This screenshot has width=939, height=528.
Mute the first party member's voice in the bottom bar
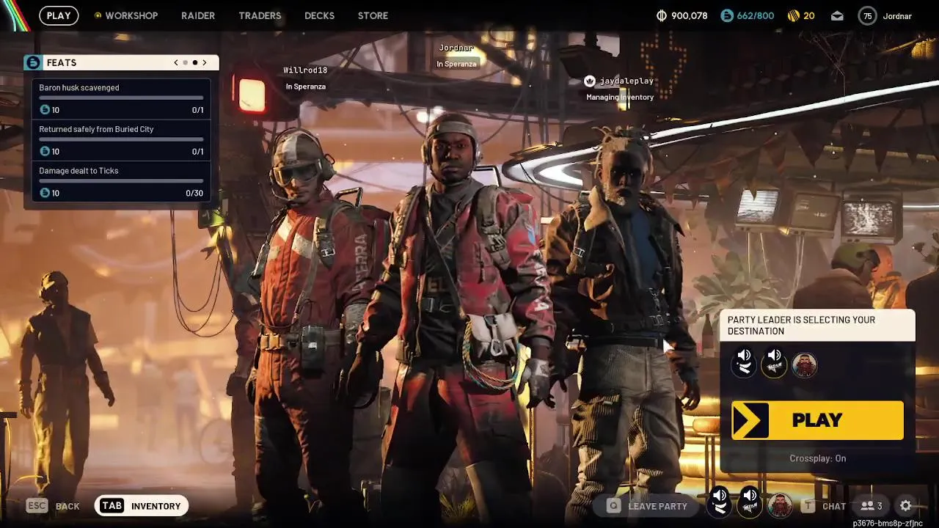(x=720, y=503)
